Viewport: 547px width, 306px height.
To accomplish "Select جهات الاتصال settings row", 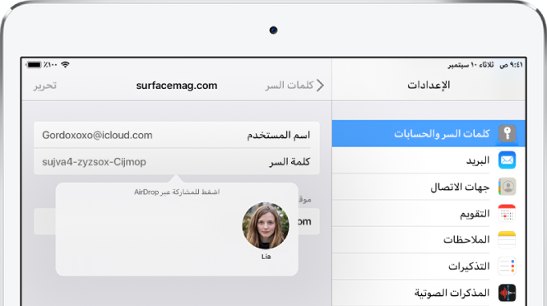I will (x=429, y=187).
